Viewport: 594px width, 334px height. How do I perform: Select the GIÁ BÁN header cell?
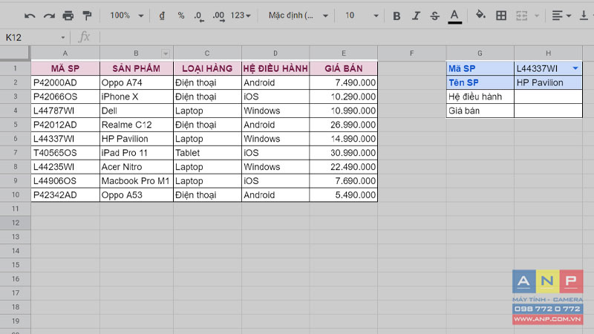344,68
